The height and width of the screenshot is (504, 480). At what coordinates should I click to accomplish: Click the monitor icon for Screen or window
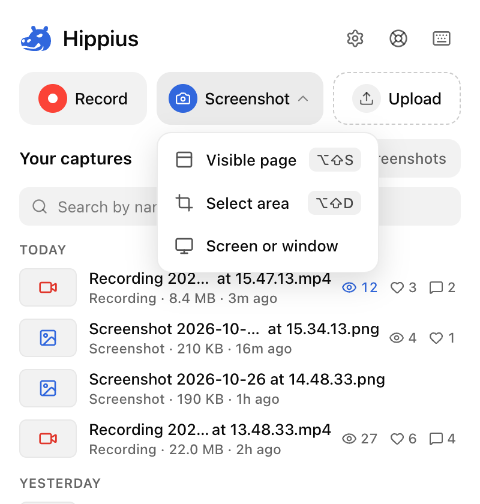point(184,246)
